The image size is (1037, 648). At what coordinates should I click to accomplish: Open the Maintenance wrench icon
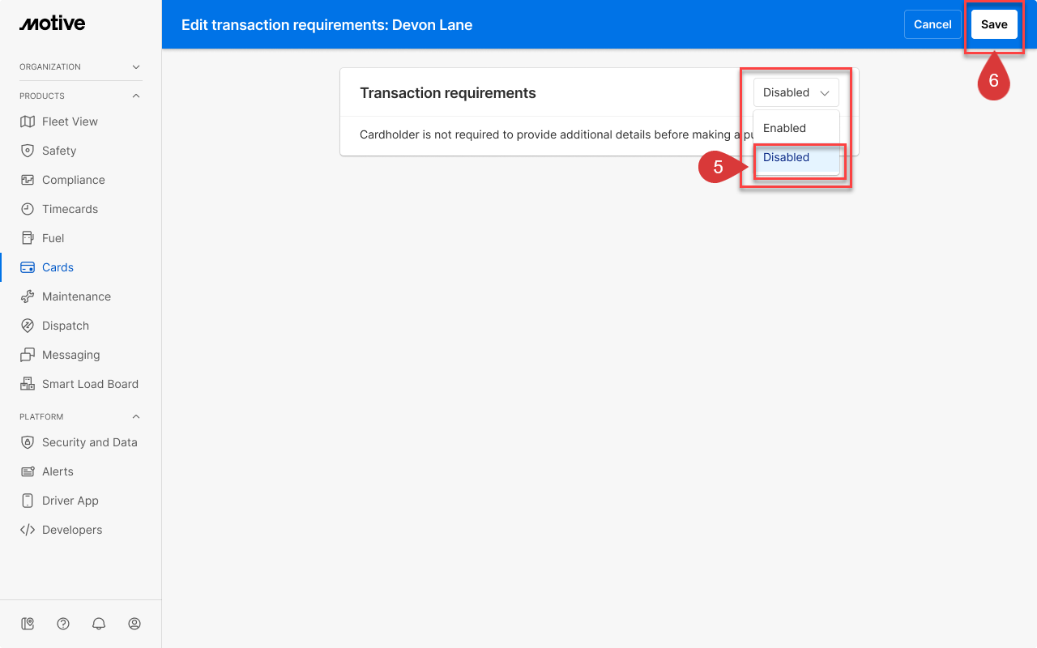tap(28, 296)
